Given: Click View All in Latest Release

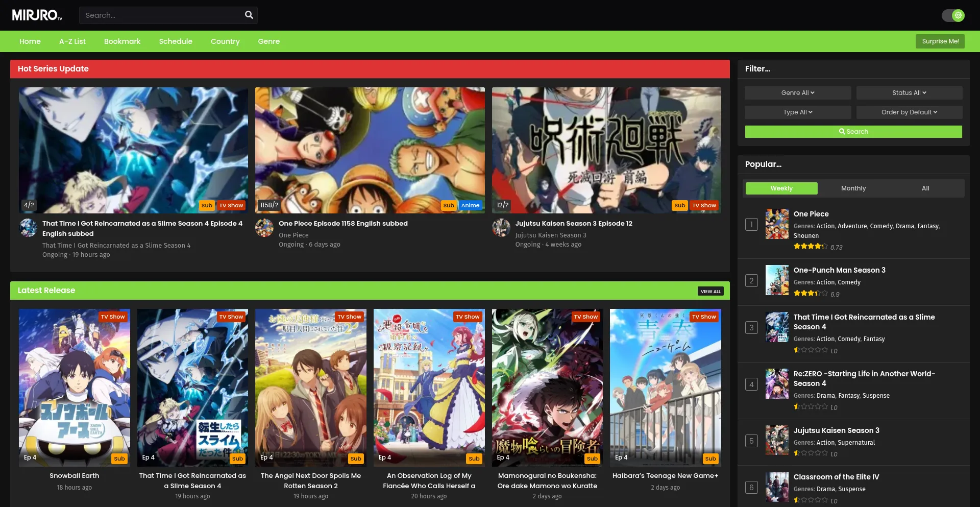Looking at the screenshot, I should point(710,291).
